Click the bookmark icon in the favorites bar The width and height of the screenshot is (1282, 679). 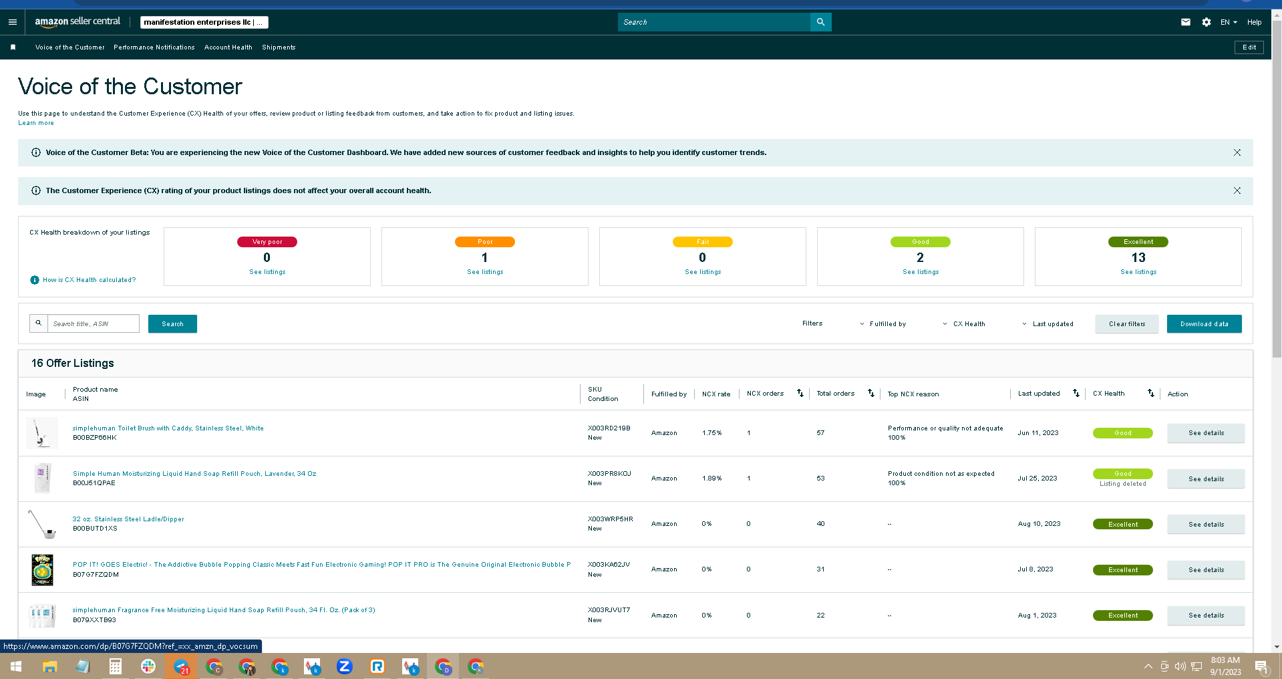coord(13,47)
